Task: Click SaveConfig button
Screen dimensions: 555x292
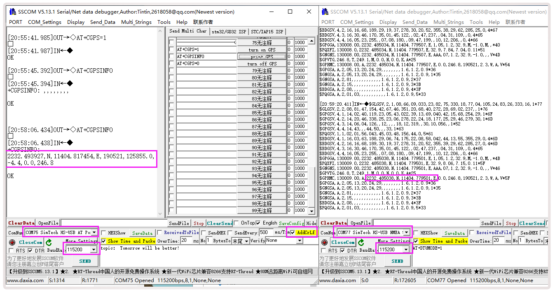Action: tap(291, 223)
